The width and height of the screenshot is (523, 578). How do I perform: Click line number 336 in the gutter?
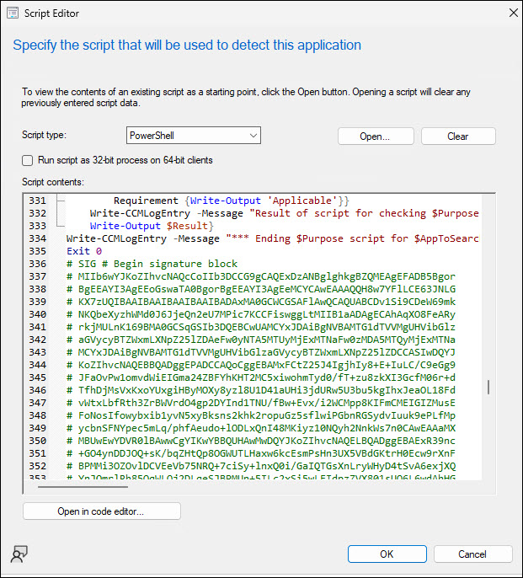[38, 264]
